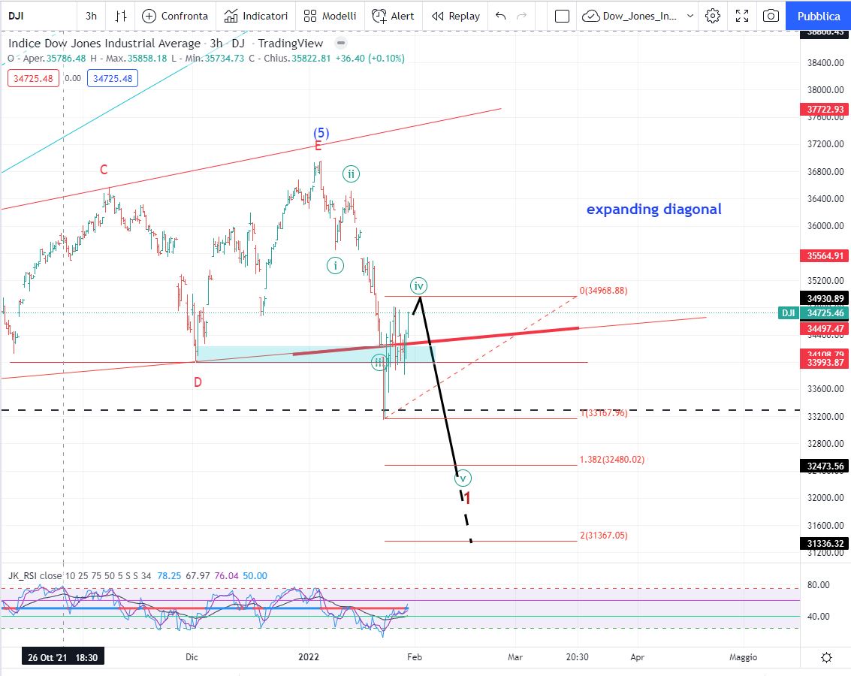This screenshot has height=676, width=851.
Task: Click the Feb label on time axis
Action: point(415,657)
